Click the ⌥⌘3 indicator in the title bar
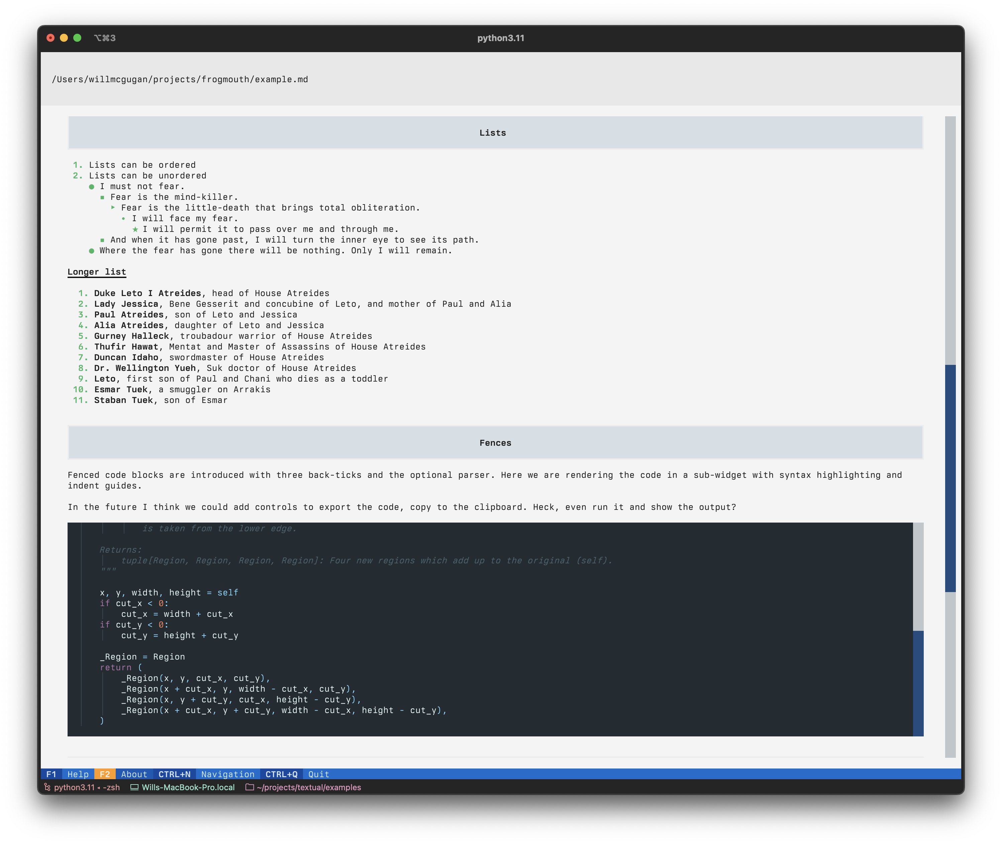 point(104,37)
